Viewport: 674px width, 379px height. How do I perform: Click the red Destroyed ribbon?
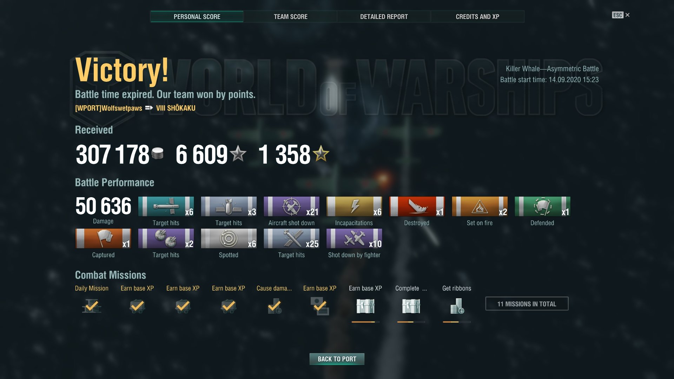(417, 206)
